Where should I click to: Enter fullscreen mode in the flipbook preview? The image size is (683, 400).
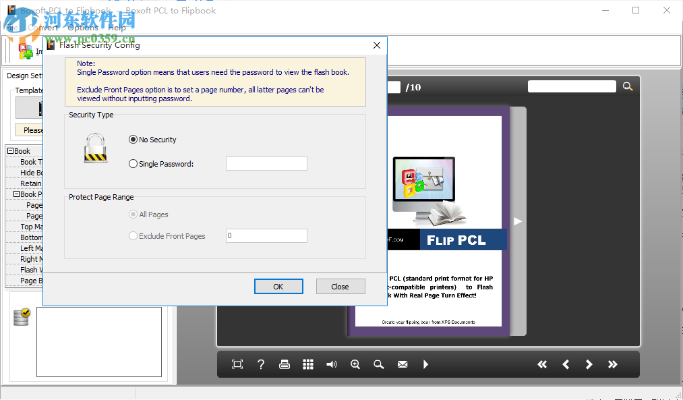[x=237, y=364]
